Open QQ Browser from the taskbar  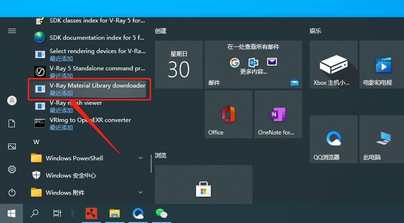point(138,213)
